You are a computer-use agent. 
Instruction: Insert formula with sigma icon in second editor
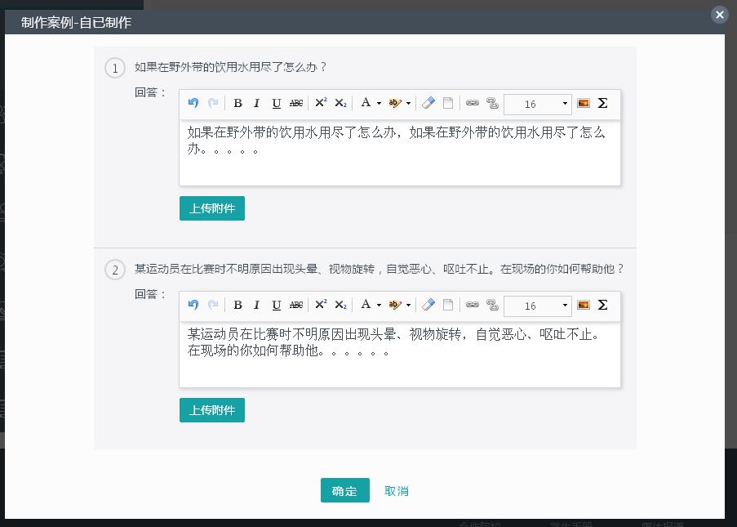coord(603,305)
